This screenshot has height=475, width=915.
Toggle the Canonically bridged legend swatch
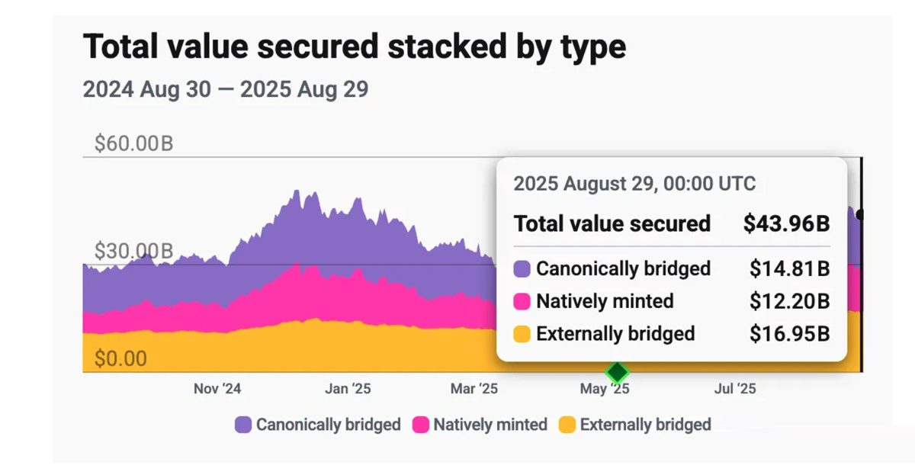click(243, 425)
